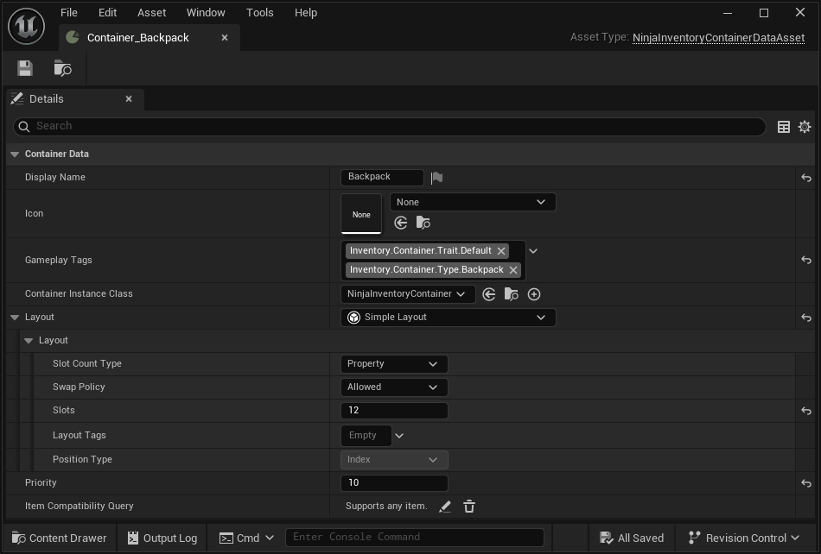The width and height of the screenshot is (821, 554).
Task: Reset Layout property to default
Action: 806,318
